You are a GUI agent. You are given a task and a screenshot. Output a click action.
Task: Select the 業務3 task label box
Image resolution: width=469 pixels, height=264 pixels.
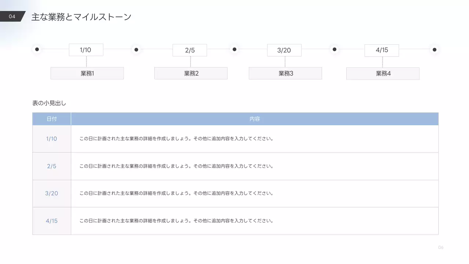pyautogui.click(x=285, y=73)
